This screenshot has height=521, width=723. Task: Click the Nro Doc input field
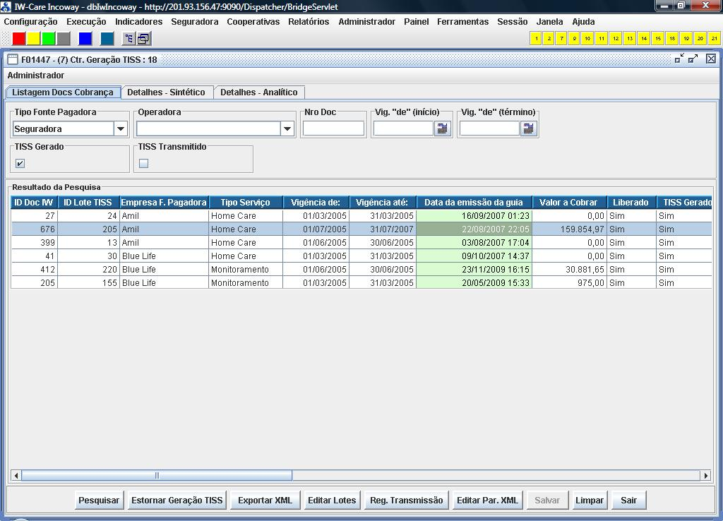(333, 128)
